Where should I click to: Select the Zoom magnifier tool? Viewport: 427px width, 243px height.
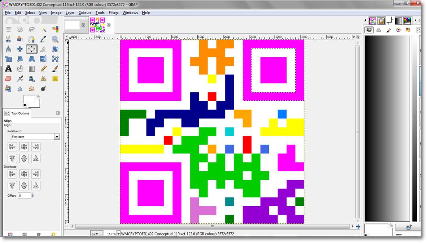[x=55, y=39]
